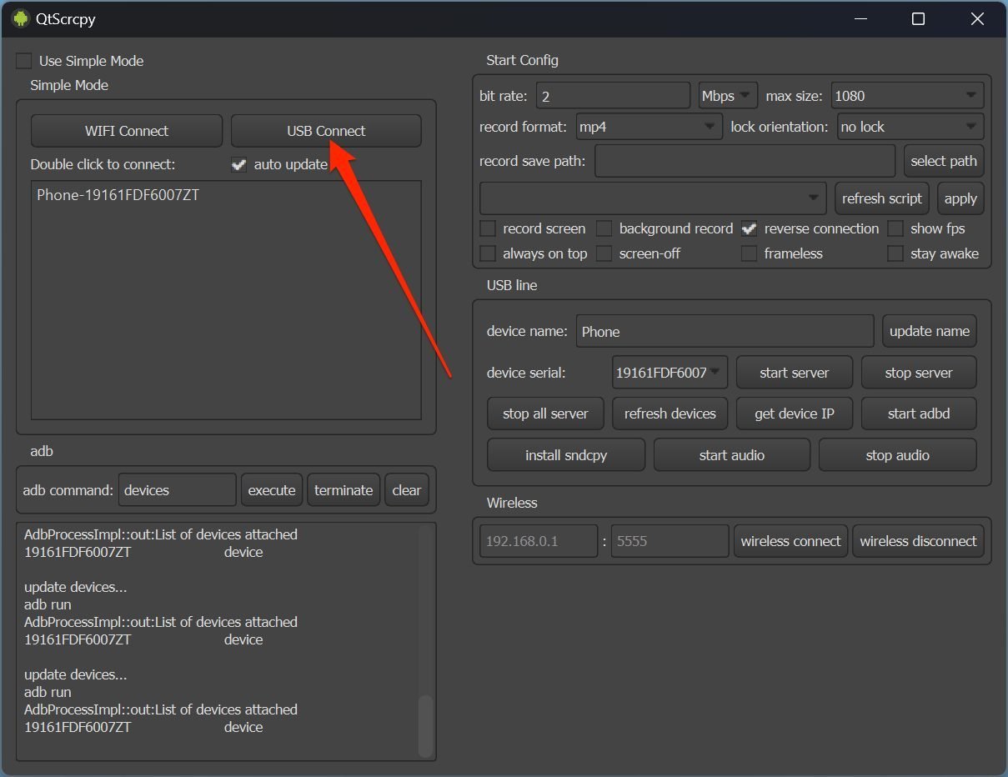The height and width of the screenshot is (777, 1008).
Task: Click the stop server button
Action: coord(919,373)
